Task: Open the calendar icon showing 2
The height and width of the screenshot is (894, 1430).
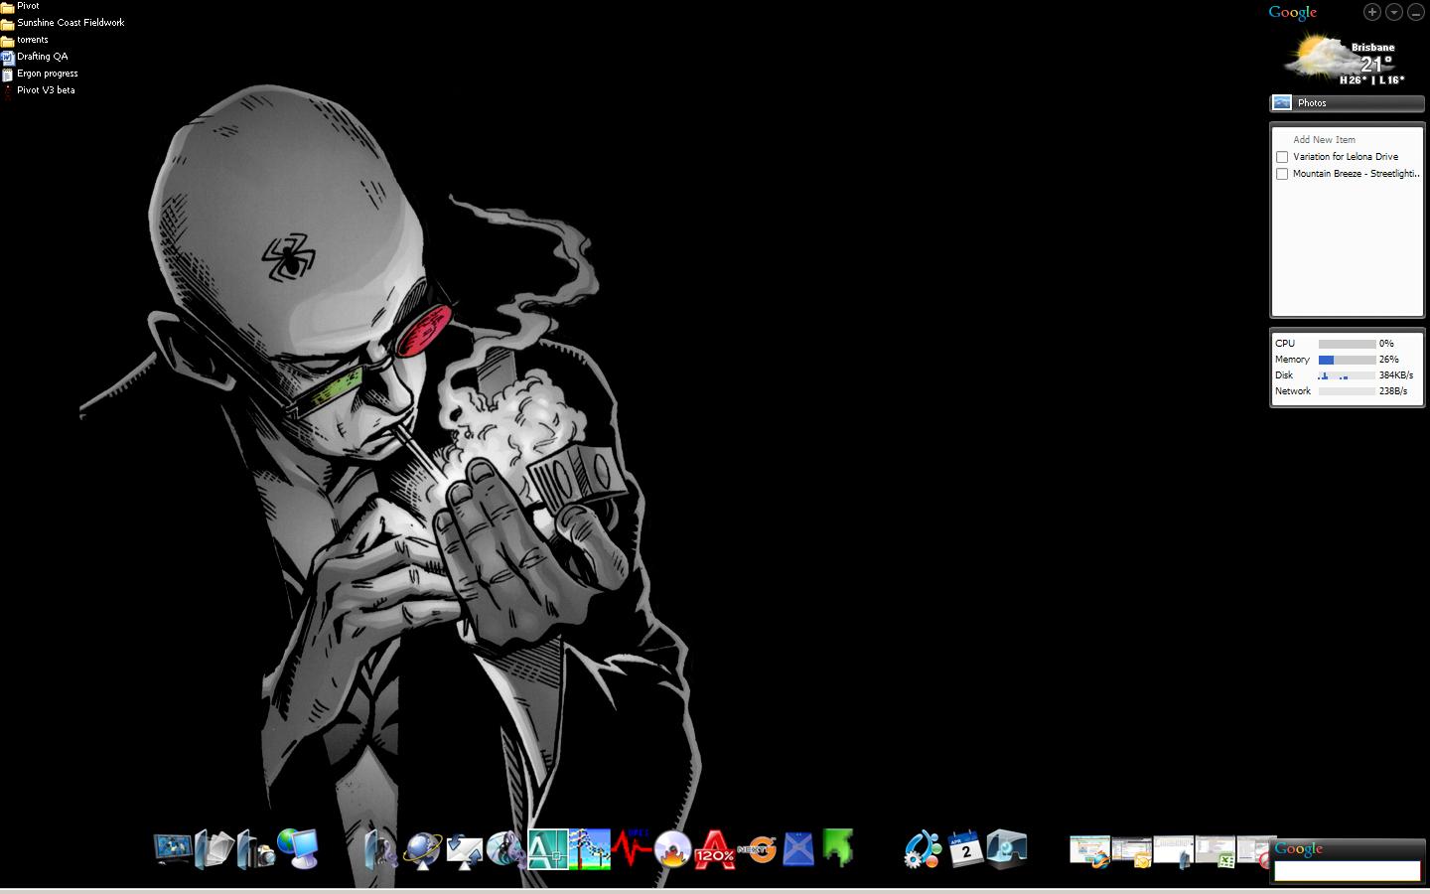Action: (965, 849)
